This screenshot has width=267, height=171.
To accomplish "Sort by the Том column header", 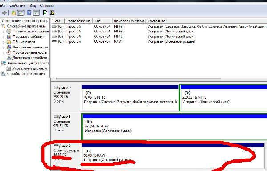I will click(x=58, y=21).
